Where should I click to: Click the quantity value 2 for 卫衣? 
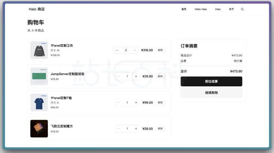(126, 50)
